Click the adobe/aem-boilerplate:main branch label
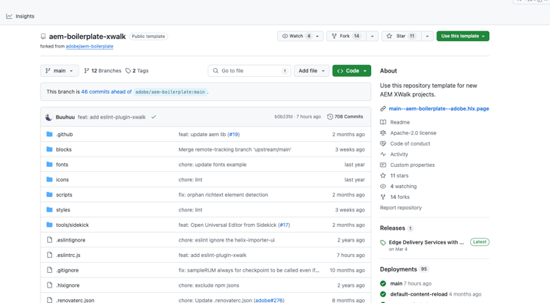Screen dimensions: 550x303 coord(170,92)
